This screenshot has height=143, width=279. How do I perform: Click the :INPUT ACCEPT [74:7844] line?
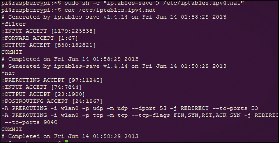41,87
